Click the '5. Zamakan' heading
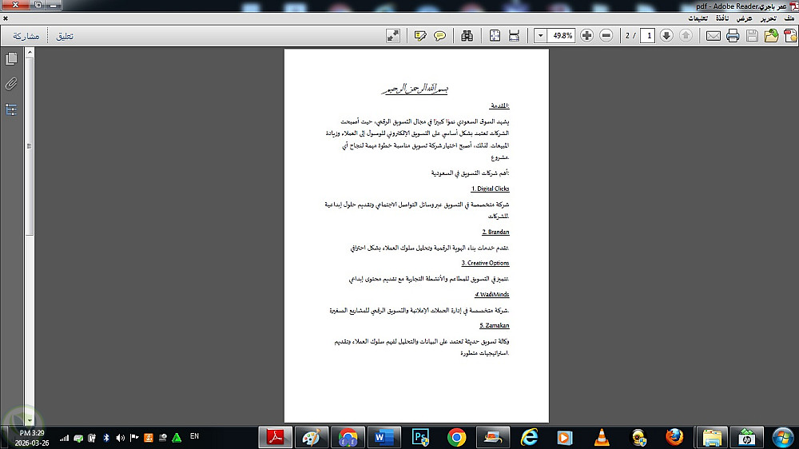 point(495,325)
